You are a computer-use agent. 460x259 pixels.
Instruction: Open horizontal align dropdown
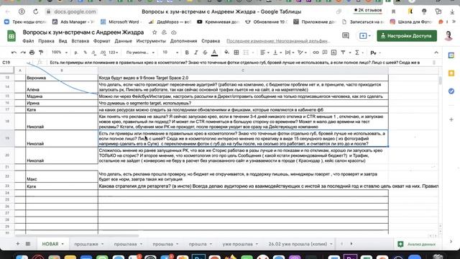(x=264, y=53)
